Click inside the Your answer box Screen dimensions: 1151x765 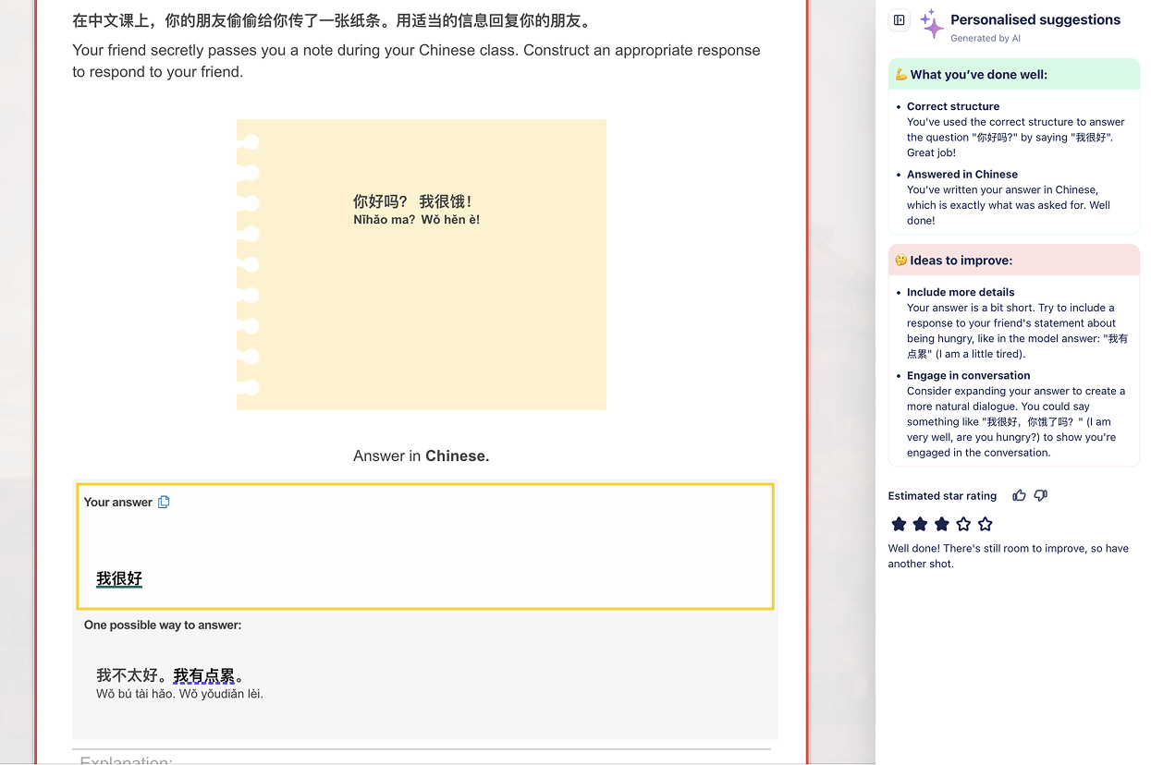coord(425,545)
